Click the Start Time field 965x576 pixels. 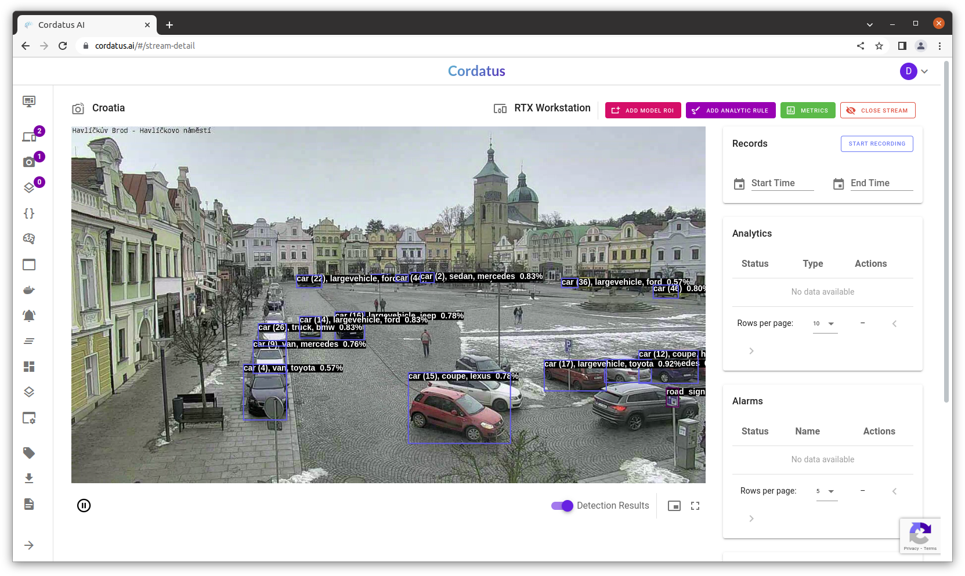pyautogui.click(x=782, y=183)
